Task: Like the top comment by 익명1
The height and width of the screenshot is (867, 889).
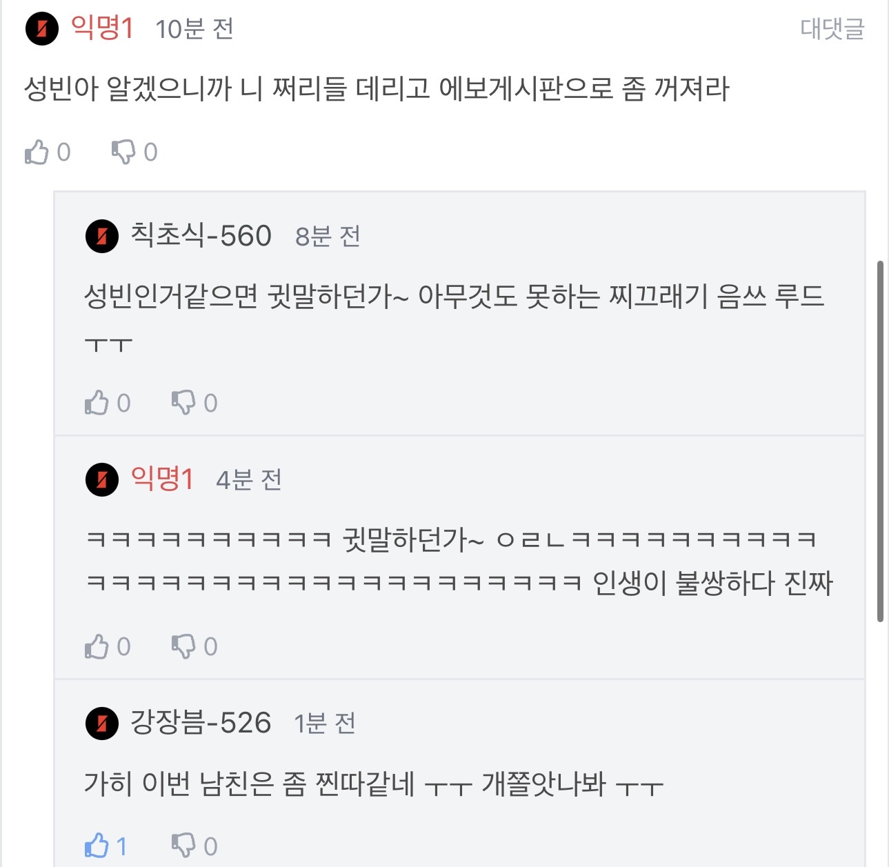Action: tap(37, 152)
